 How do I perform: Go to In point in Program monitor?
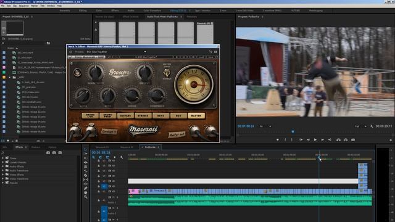(x=301, y=140)
